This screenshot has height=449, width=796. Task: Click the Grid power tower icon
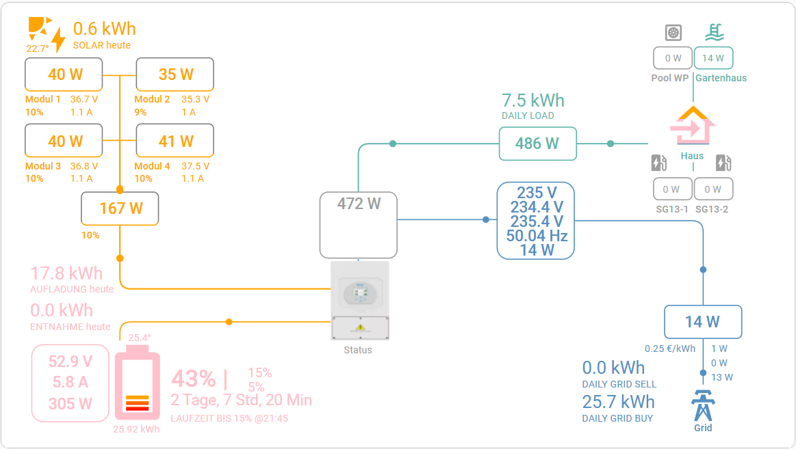click(x=703, y=407)
